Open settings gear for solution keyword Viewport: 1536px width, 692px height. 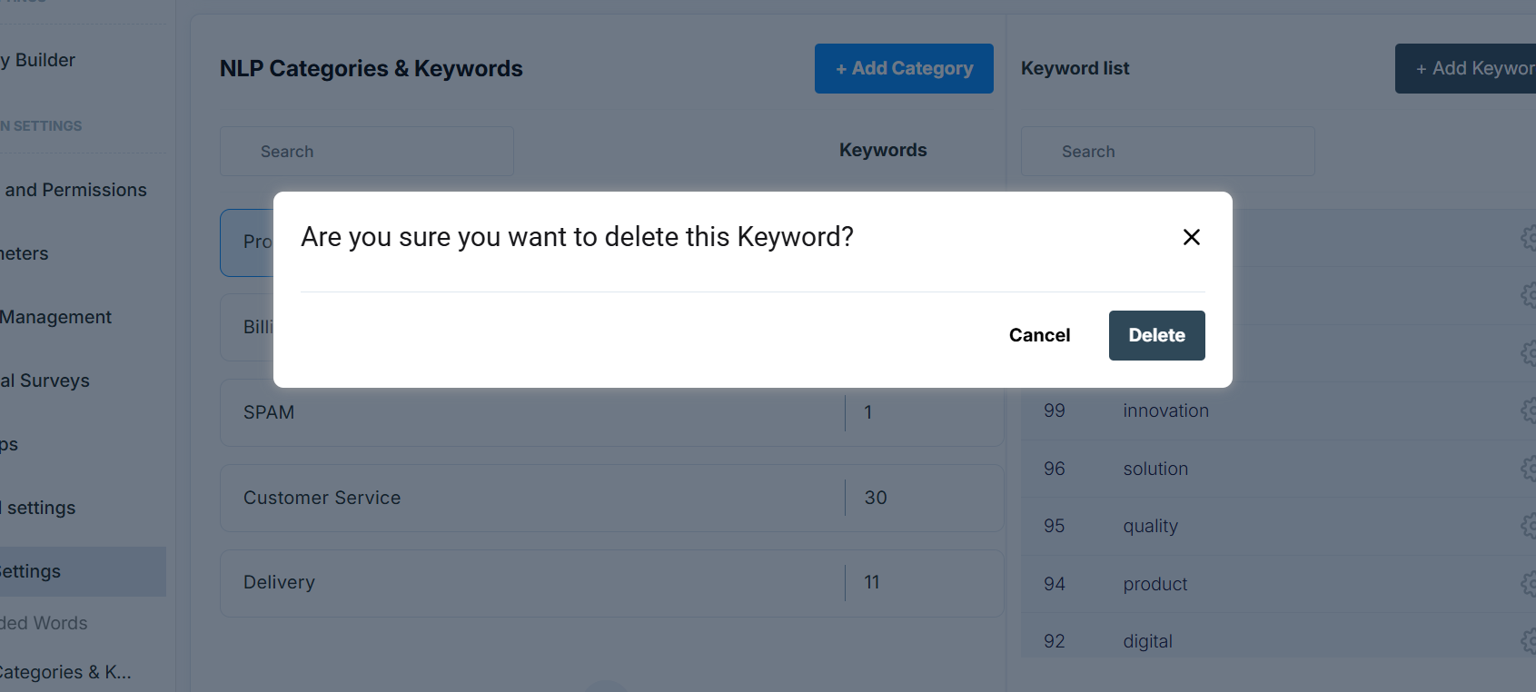tap(1529, 469)
